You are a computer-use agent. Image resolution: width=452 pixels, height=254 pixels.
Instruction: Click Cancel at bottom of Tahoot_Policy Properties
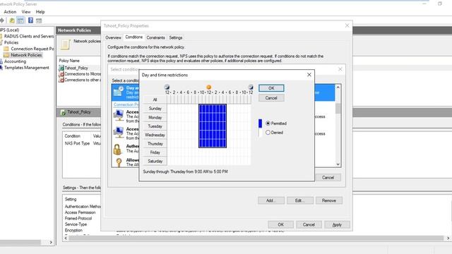click(309, 224)
